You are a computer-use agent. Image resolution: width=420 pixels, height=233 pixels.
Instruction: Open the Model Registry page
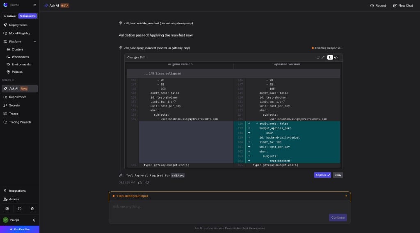20,34
